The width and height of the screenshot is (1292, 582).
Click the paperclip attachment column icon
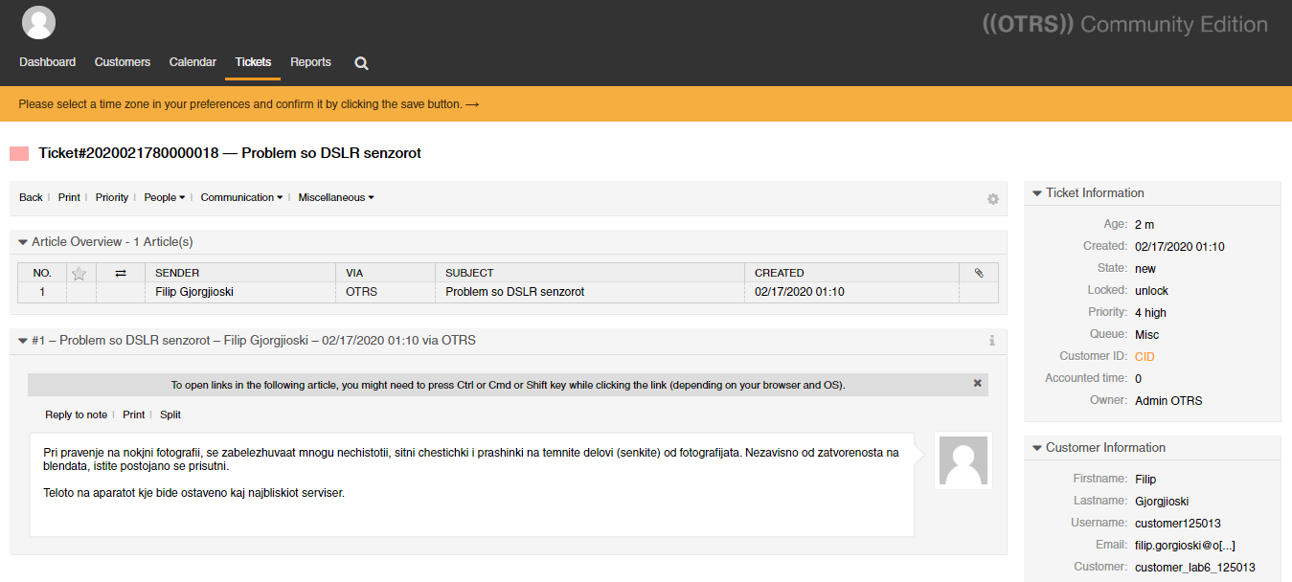[x=978, y=273]
